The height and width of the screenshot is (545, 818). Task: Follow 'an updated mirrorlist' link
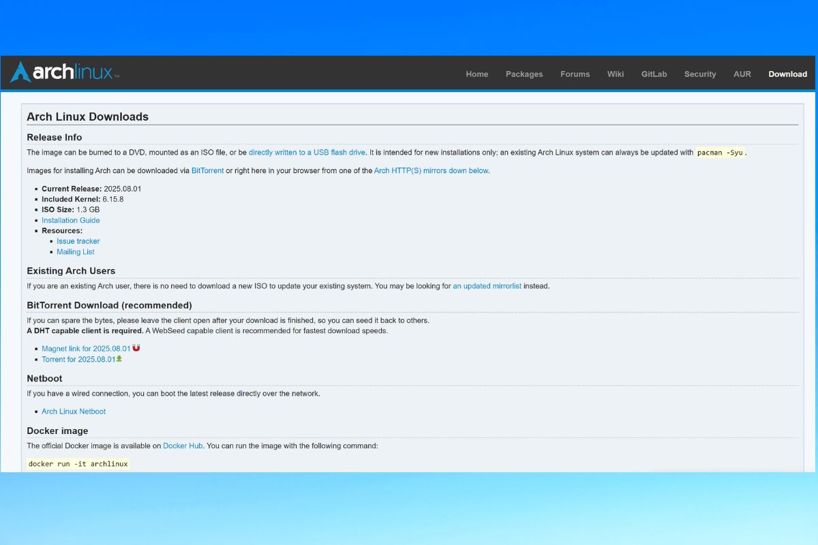pyautogui.click(x=487, y=286)
